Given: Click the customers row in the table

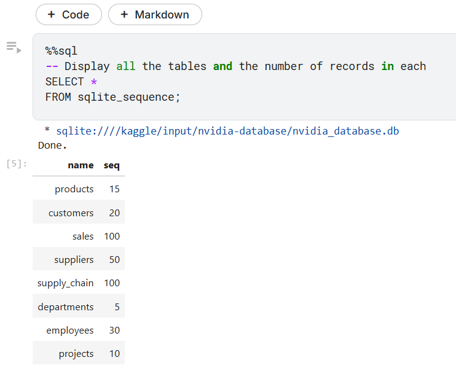Looking at the screenshot, I should point(79,213).
